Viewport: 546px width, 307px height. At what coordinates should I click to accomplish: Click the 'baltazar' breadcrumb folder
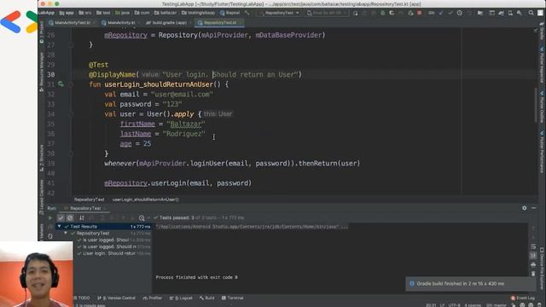coord(166,13)
